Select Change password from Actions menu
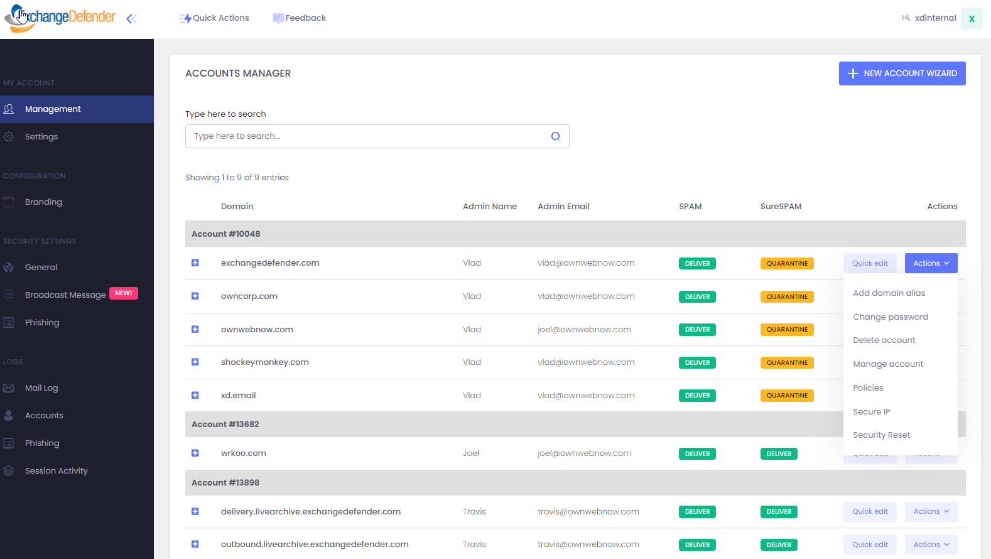 [890, 317]
